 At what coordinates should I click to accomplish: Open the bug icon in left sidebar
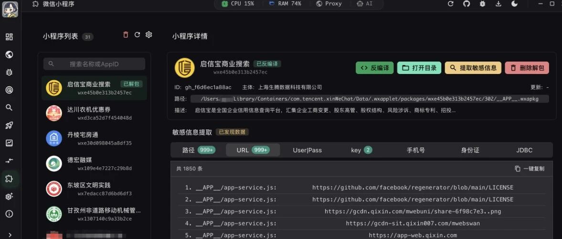click(x=10, y=73)
